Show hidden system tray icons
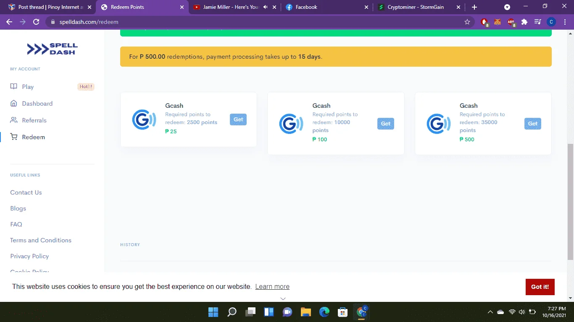Screen dimensions: 574x322 pos(490,312)
